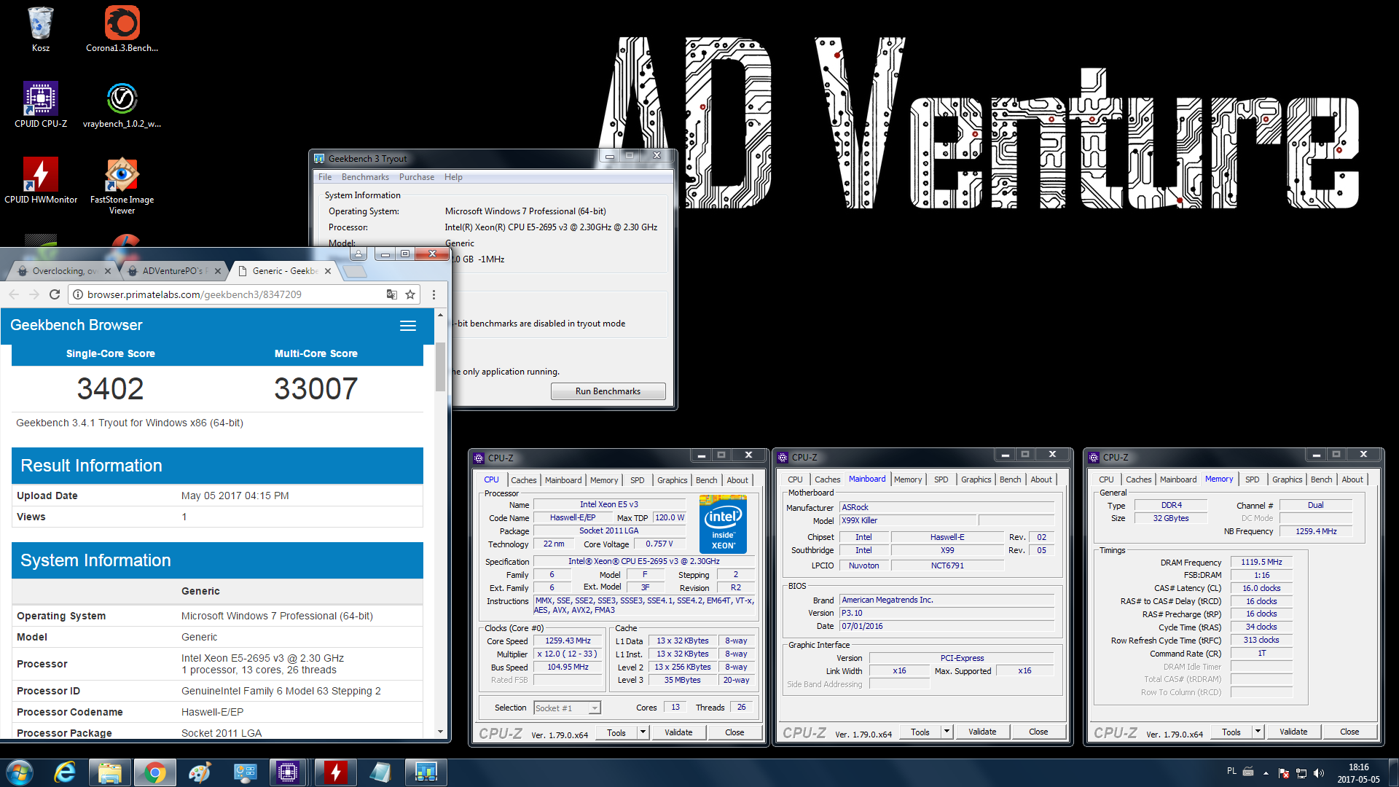This screenshot has width=1399, height=787.
Task: Switch to Caches tab in first CPU-Z
Action: pyautogui.click(x=523, y=480)
